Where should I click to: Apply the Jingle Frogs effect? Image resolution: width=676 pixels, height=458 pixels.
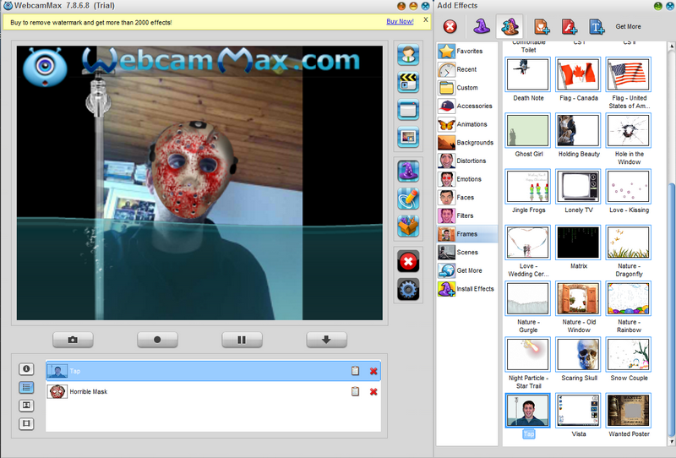point(528,186)
